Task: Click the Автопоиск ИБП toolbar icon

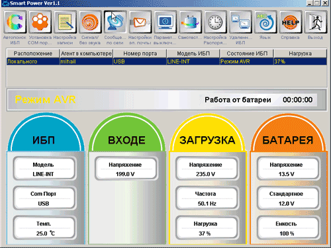Action: coord(15,22)
